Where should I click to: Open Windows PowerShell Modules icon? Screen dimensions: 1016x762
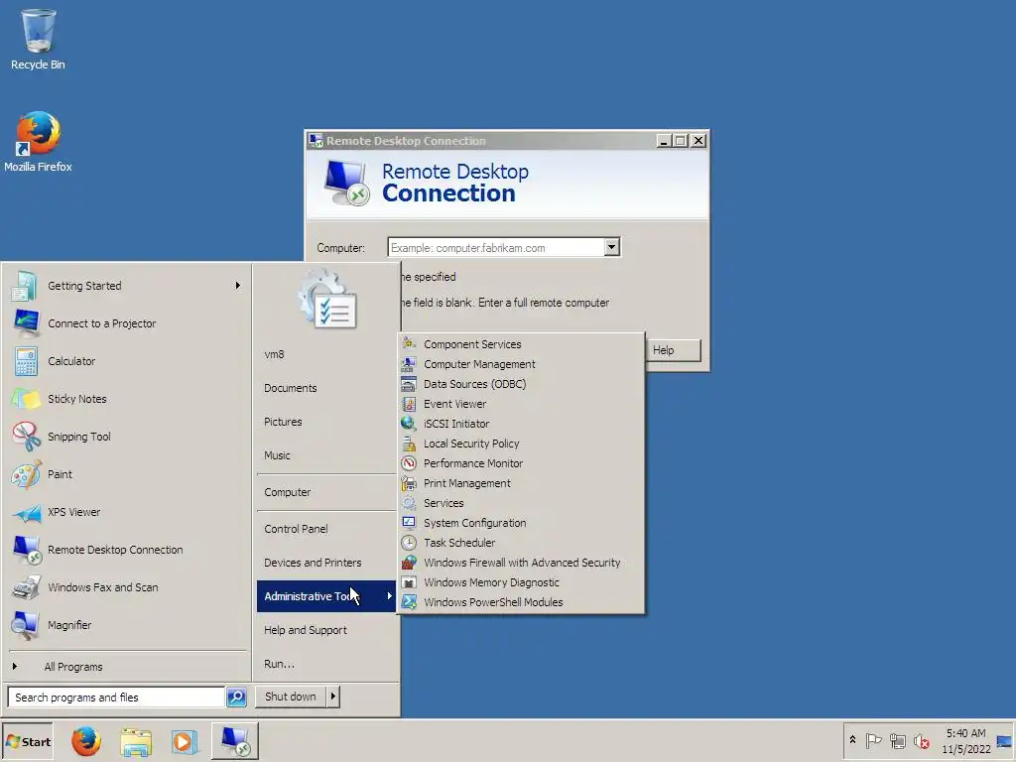(408, 602)
